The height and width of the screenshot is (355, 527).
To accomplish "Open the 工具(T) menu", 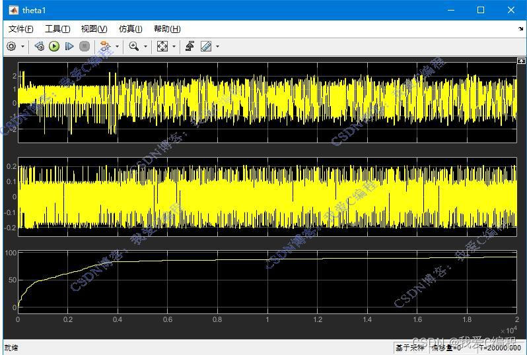I will pos(57,29).
